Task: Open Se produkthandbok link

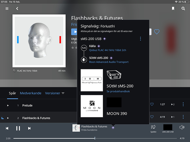Action: tap(118, 91)
